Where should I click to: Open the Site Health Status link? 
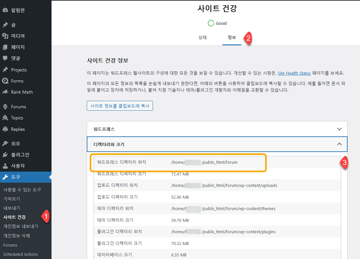pos(294,73)
